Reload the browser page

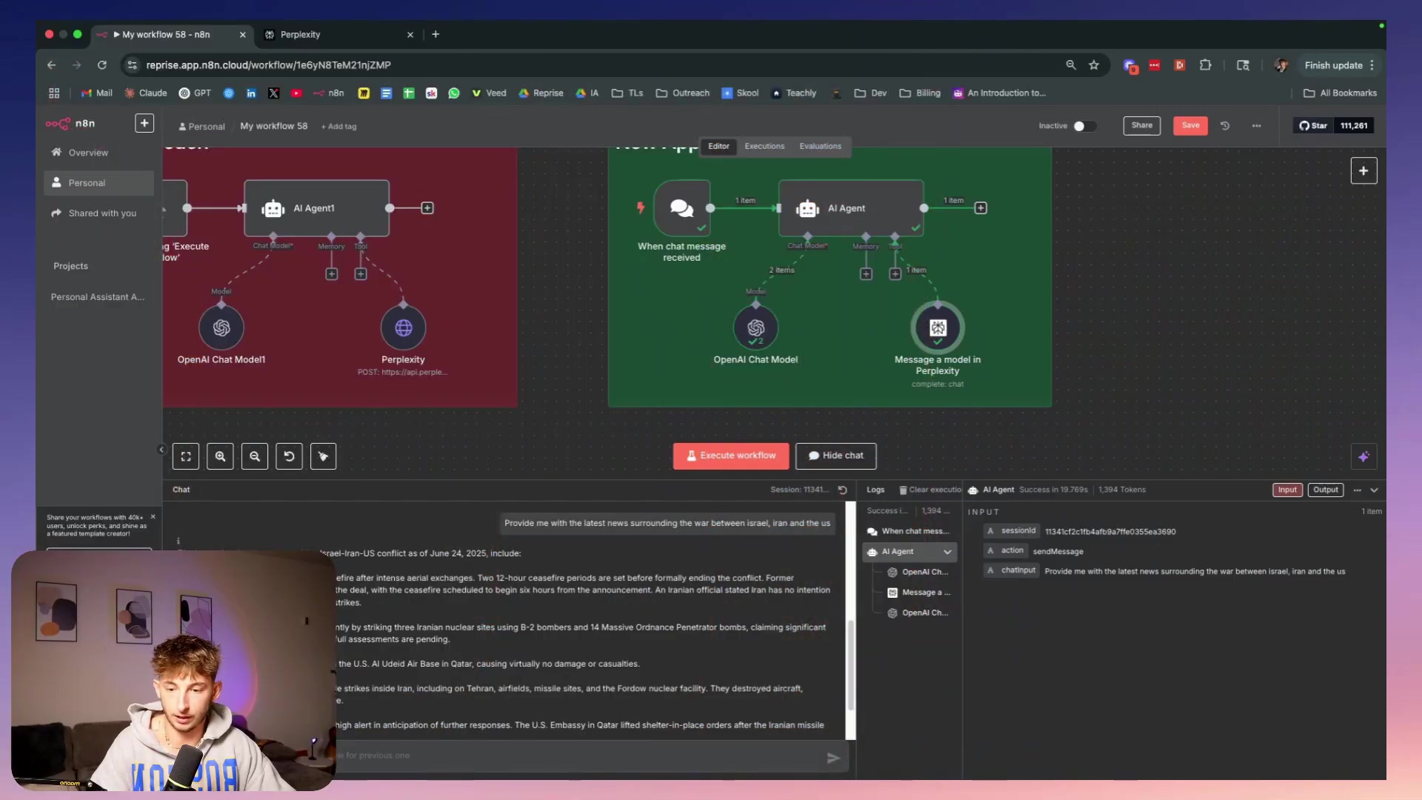102,65
